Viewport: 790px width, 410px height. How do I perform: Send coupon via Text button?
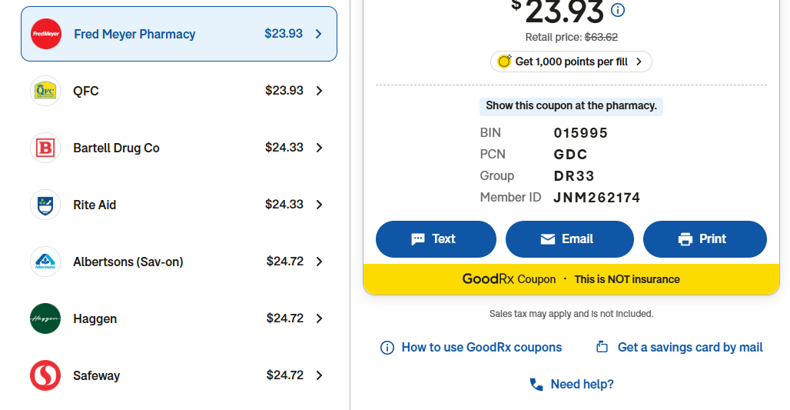click(436, 239)
